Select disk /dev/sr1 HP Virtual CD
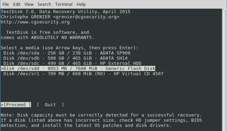 pyautogui.click(x=83, y=73)
